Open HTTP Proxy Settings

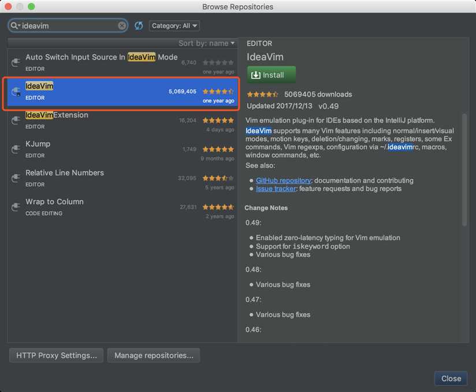tap(57, 355)
